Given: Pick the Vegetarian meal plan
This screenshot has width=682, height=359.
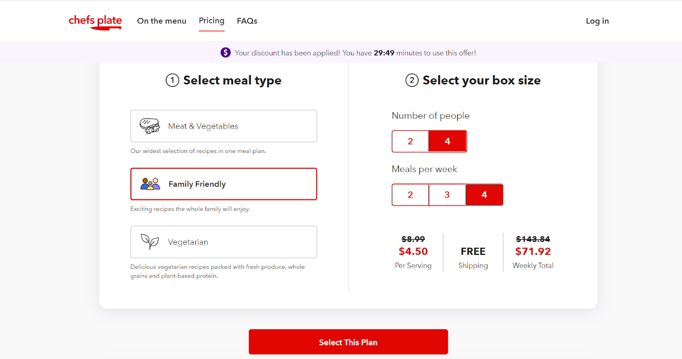Looking at the screenshot, I should pyautogui.click(x=223, y=242).
